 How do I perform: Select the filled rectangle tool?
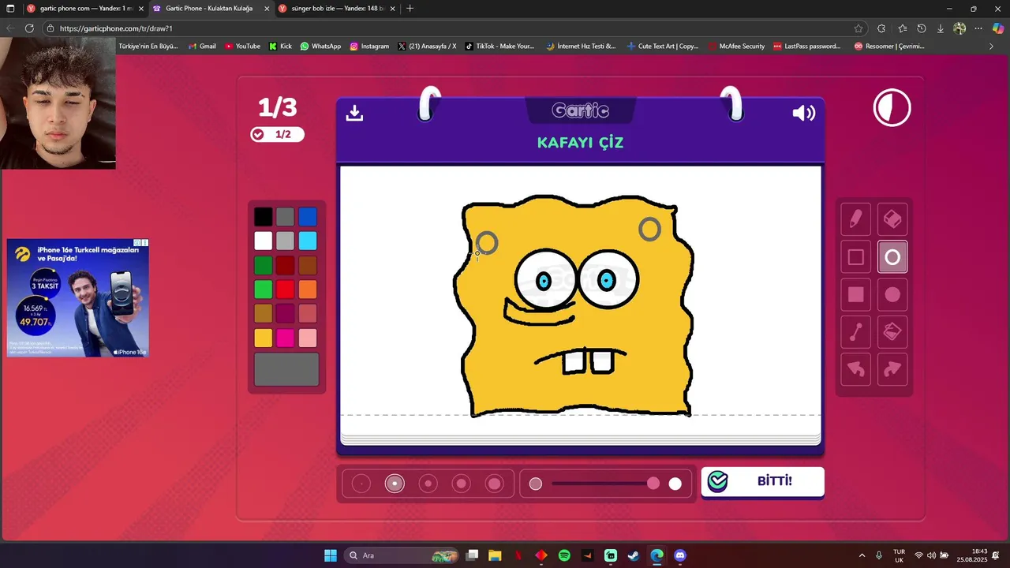pyautogui.click(x=855, y=295)
